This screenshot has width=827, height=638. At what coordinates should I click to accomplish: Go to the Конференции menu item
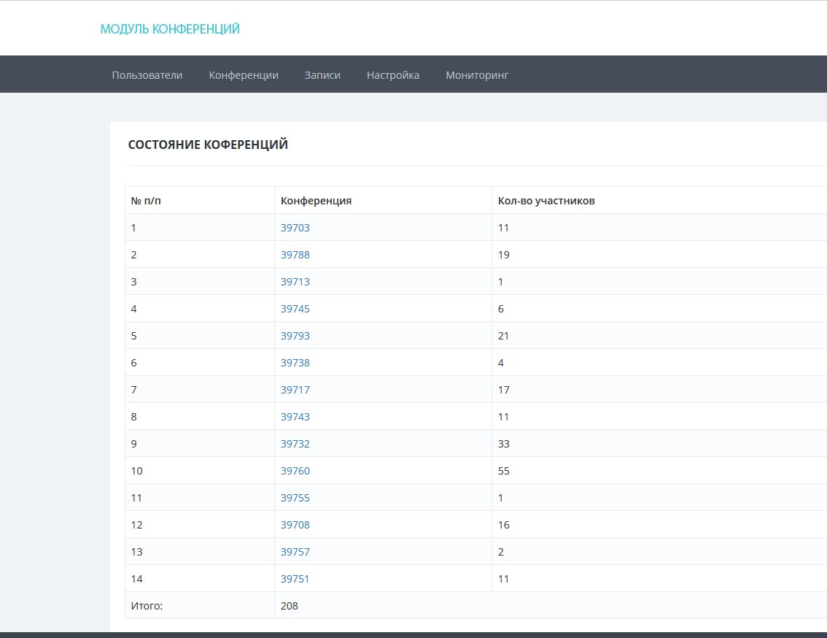244,75
